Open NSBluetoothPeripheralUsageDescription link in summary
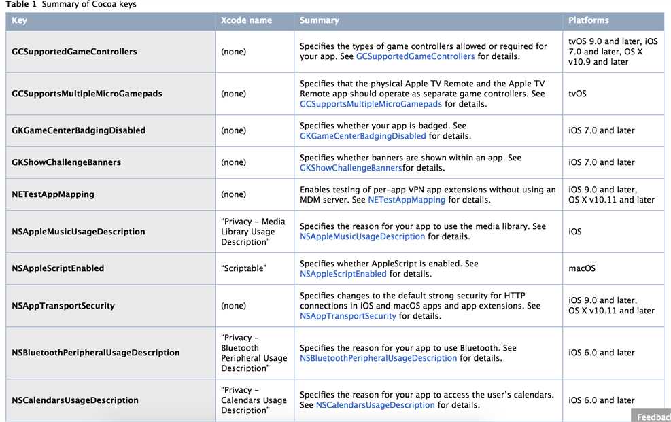The image size is (671, 422). pyautogui.click(x=378, y=358)
